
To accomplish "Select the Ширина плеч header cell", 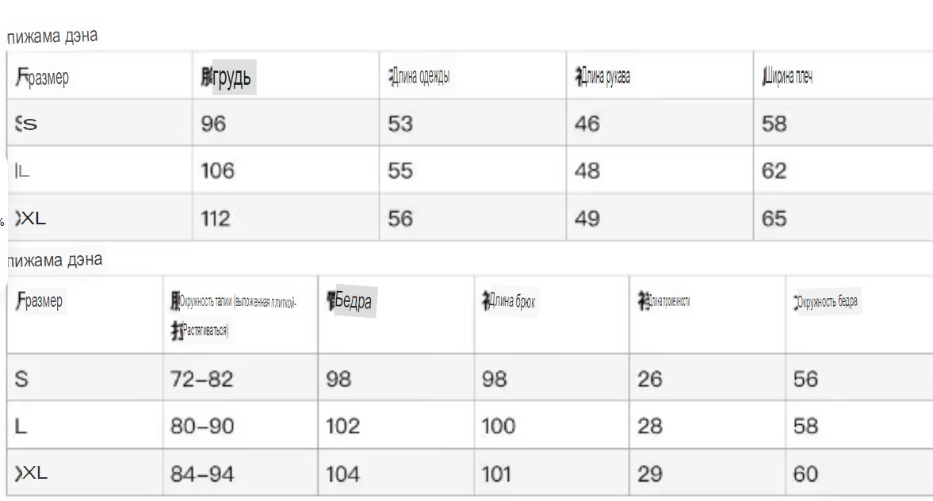I will (x=843, y=75).
